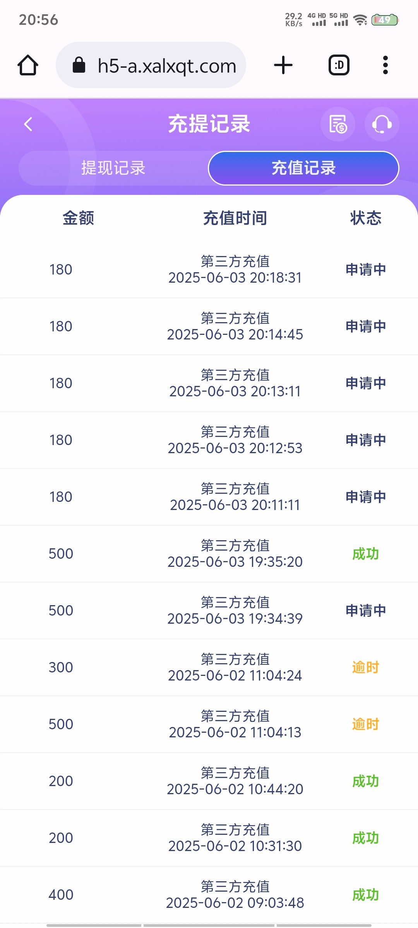
Task: Tap the lock icon in address bar
Action: point(79,65)
